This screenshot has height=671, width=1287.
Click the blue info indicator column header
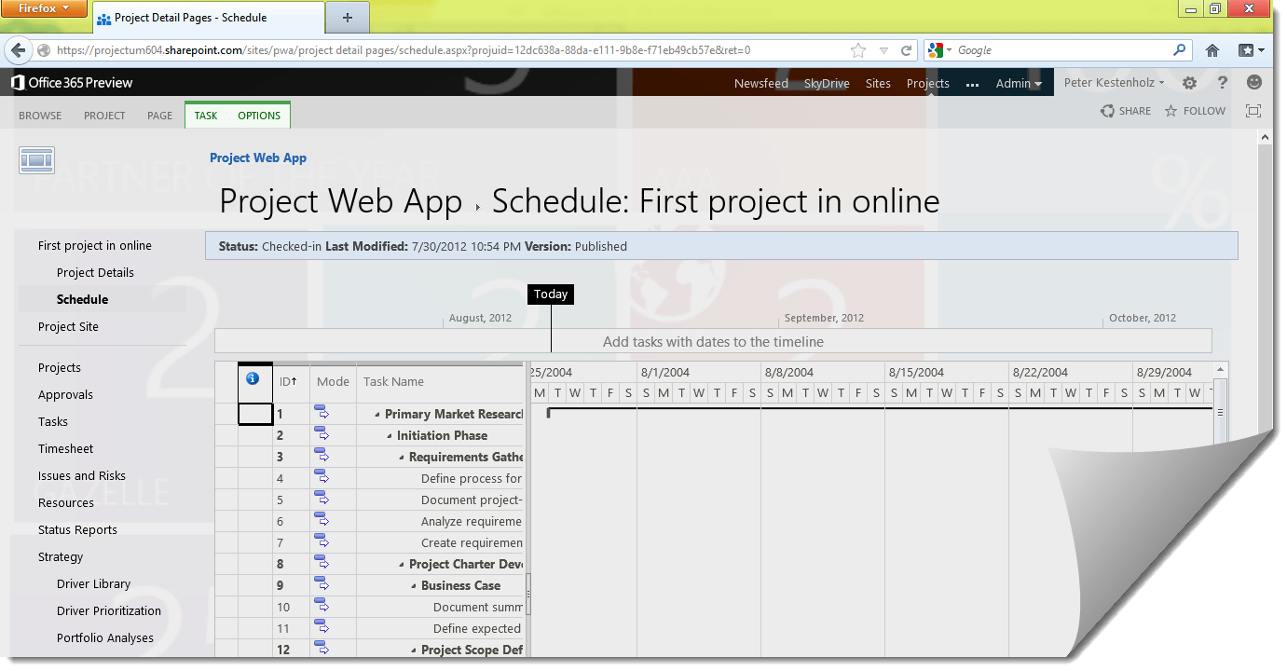pyautogui.click(x=252, y=379)
